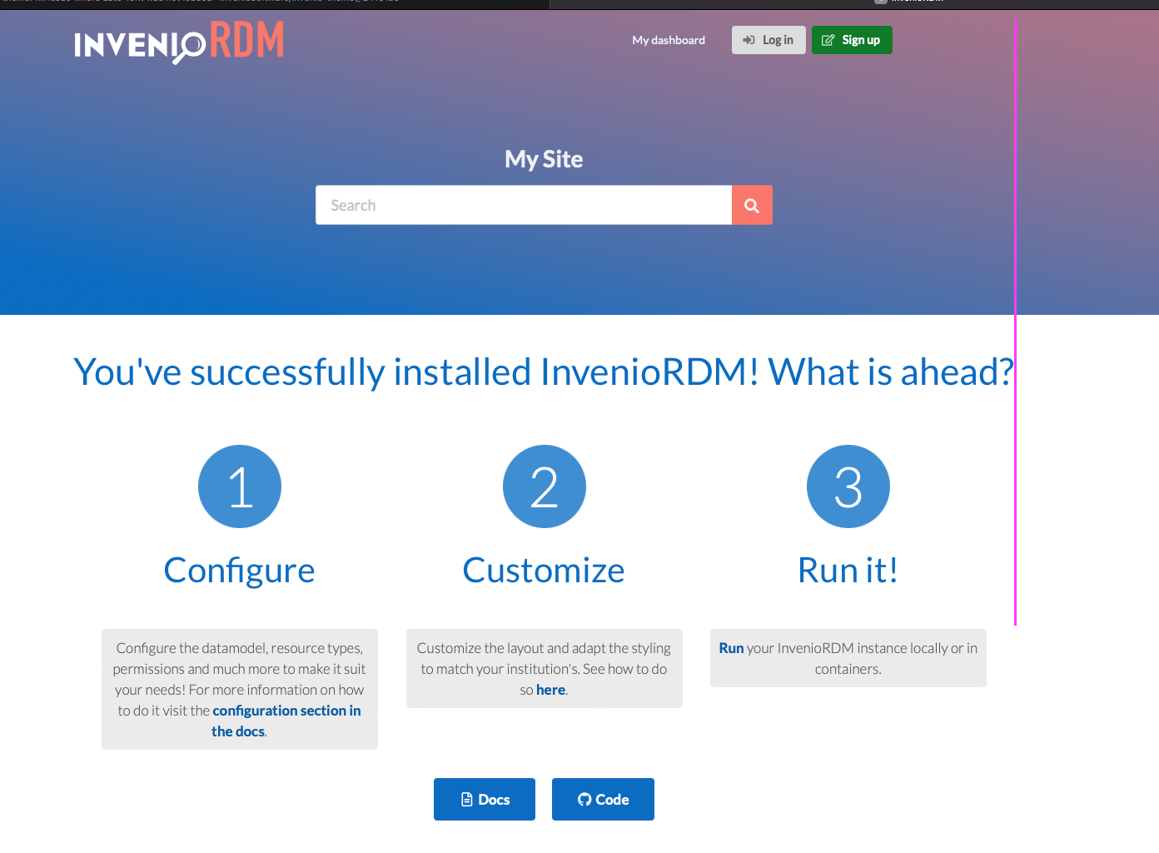The height and width of the screenshot is (853, 1159).
Task: Open My dashboard from the header
Action: pos(668,39)
